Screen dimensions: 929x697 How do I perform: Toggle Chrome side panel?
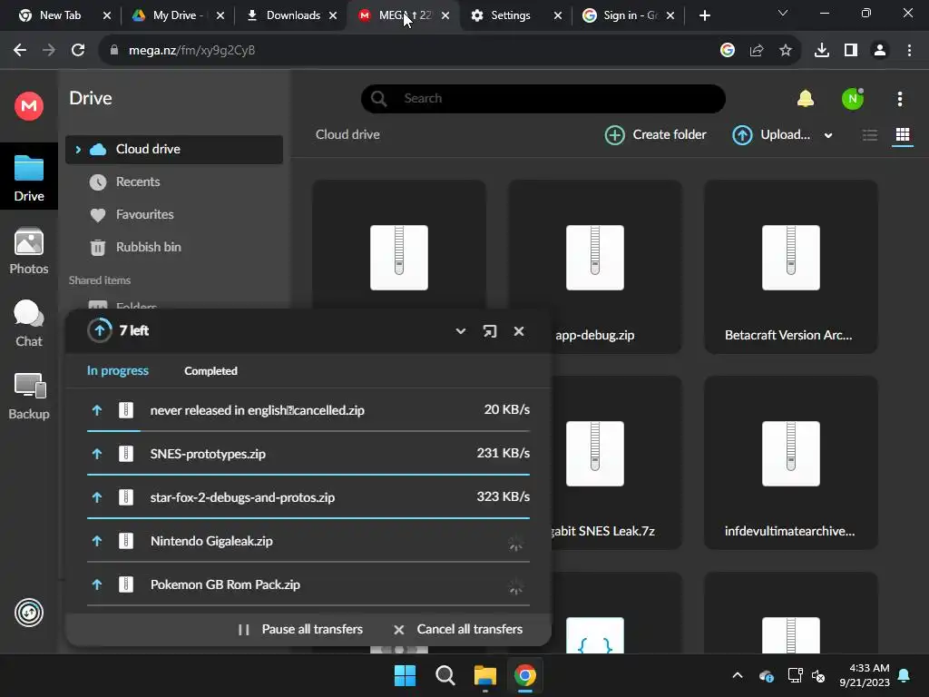tap(851, 51)
